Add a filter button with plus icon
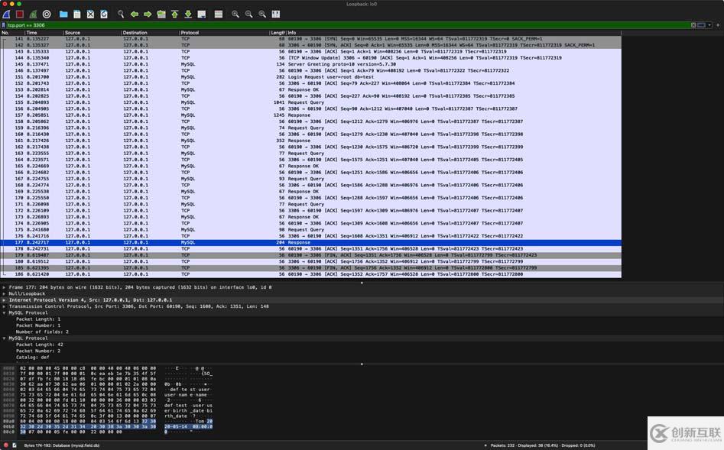 tap(718, 25)
